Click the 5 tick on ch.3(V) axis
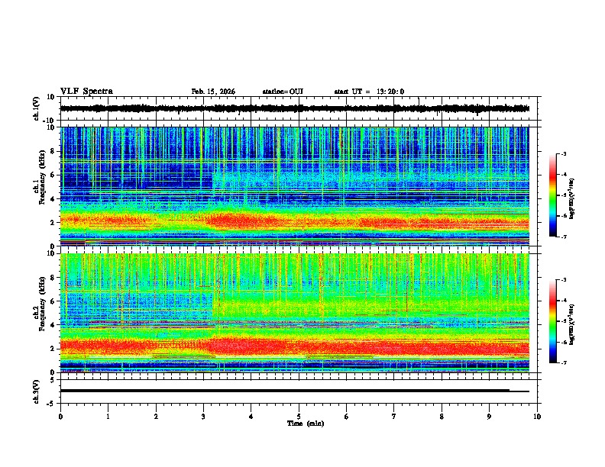605x467 pixels. [53, 380]
